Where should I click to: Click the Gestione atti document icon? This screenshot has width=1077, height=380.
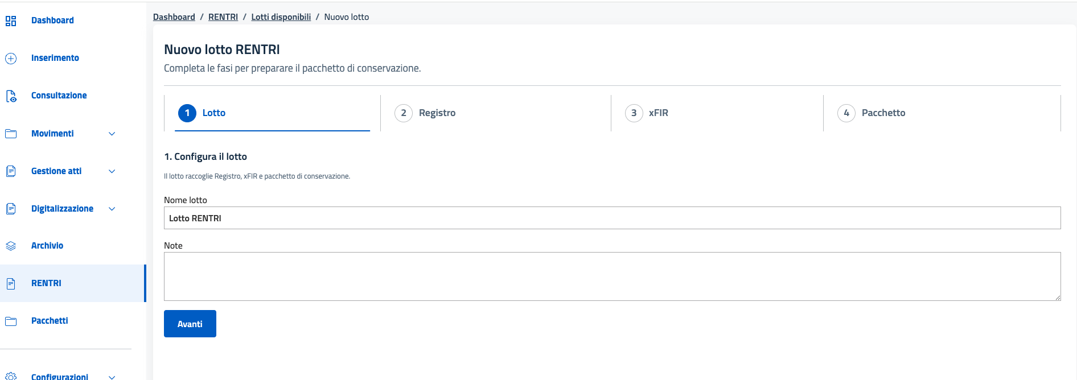pyautogui.click(x=11, y=171)
